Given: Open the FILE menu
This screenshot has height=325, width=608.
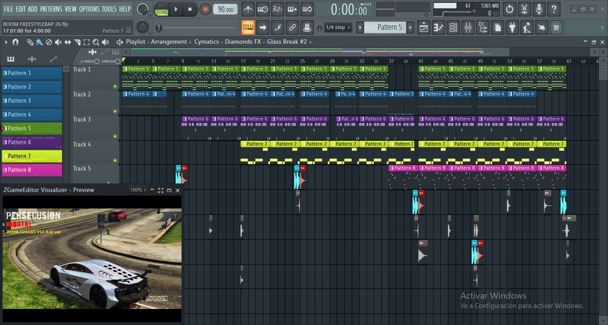Looking at the screenshot, I should coord(8,9).
